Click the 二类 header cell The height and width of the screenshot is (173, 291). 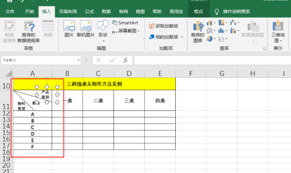coord(98,100)
